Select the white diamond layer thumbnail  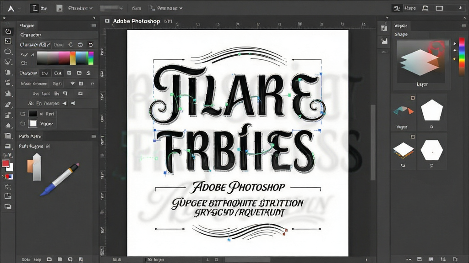[403, 150]
